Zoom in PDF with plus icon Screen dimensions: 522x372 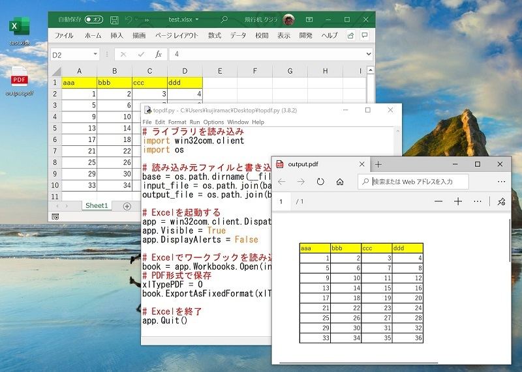coord(458,201)
